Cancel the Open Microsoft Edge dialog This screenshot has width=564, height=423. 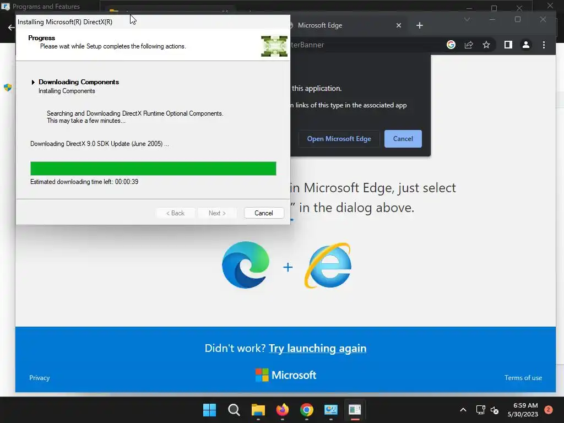coord(403,139)
